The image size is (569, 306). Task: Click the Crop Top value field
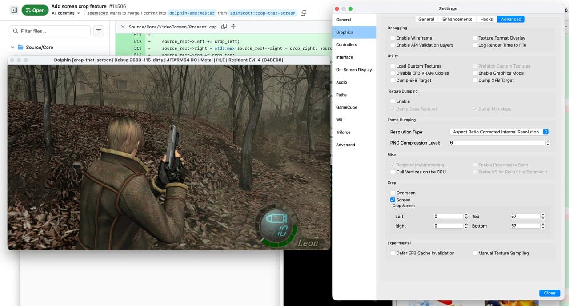525,217
